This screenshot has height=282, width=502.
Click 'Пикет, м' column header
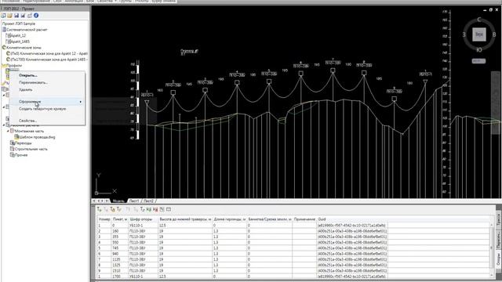click(120, 219)
